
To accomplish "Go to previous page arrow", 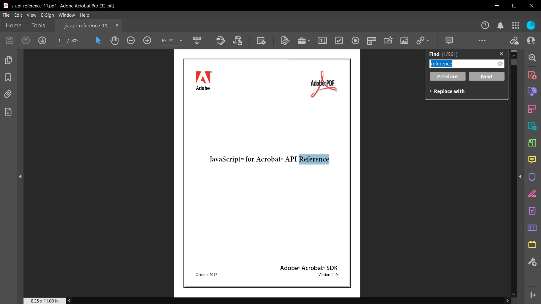I will [x=26, y=40].
